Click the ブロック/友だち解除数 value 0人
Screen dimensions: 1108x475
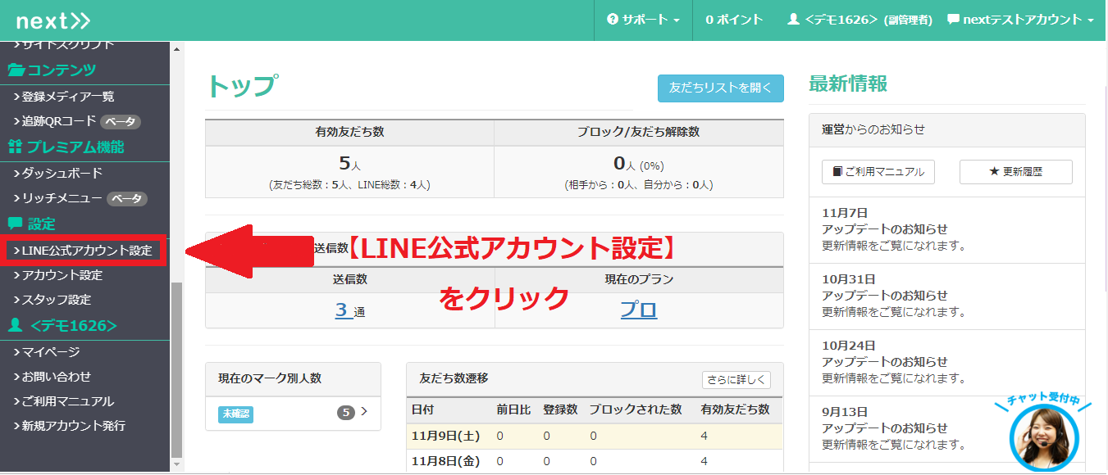coord(626,164)
